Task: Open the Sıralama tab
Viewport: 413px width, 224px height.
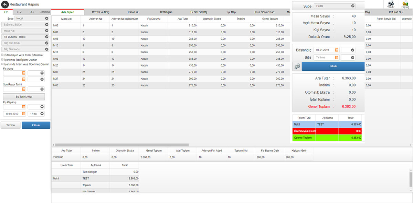Action: point(45,12)
